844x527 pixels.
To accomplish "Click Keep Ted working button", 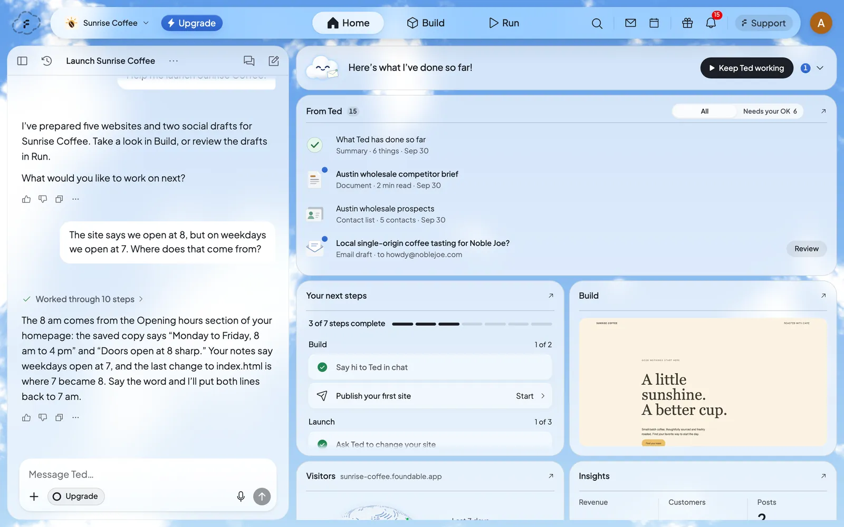I will click(x=746, y=68).
